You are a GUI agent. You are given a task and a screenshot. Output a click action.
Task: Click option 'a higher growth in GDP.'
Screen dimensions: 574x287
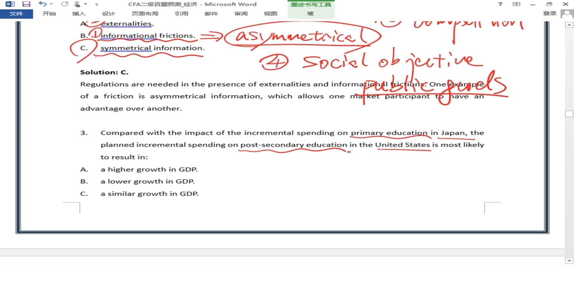pos(149,169)
